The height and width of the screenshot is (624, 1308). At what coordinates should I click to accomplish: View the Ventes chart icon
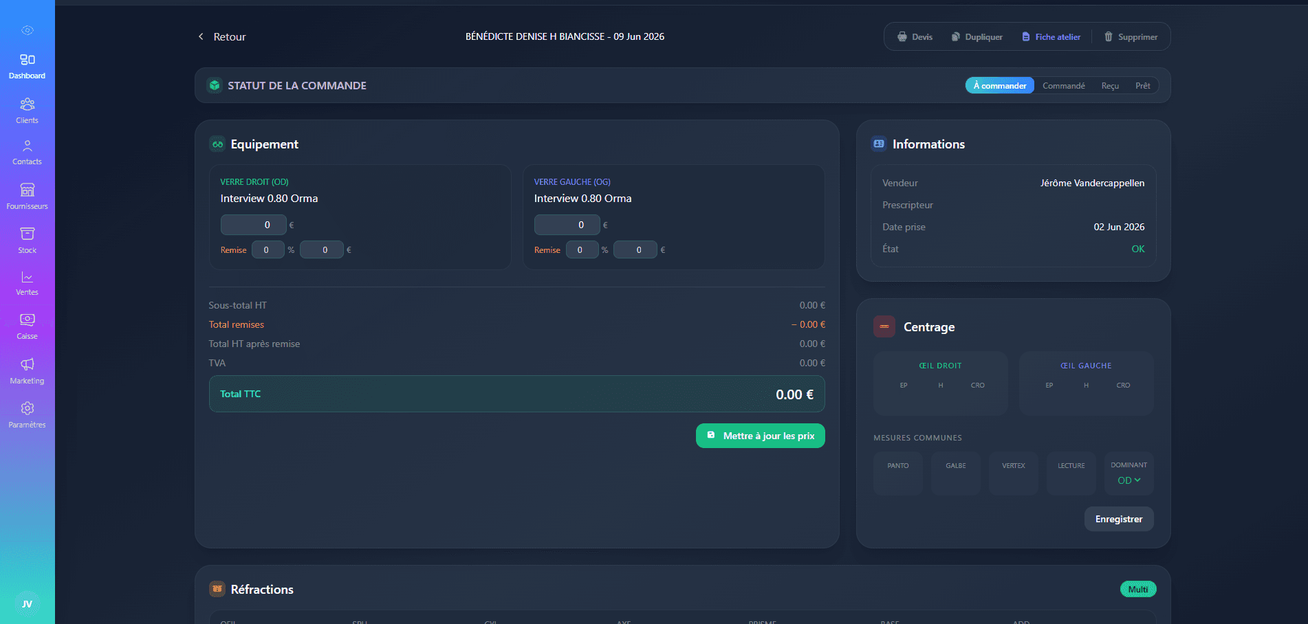point(28,277)
